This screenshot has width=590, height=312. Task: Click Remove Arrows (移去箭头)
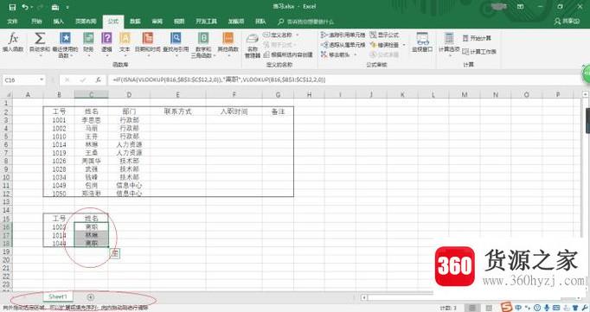coord(336,54)
